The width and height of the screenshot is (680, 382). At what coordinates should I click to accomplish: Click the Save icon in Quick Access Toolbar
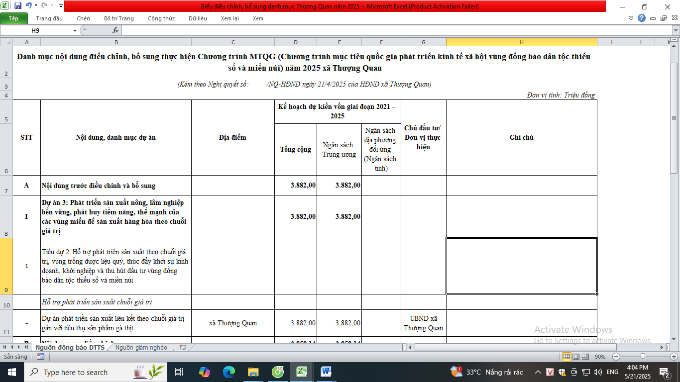click(x=18, y=6)
